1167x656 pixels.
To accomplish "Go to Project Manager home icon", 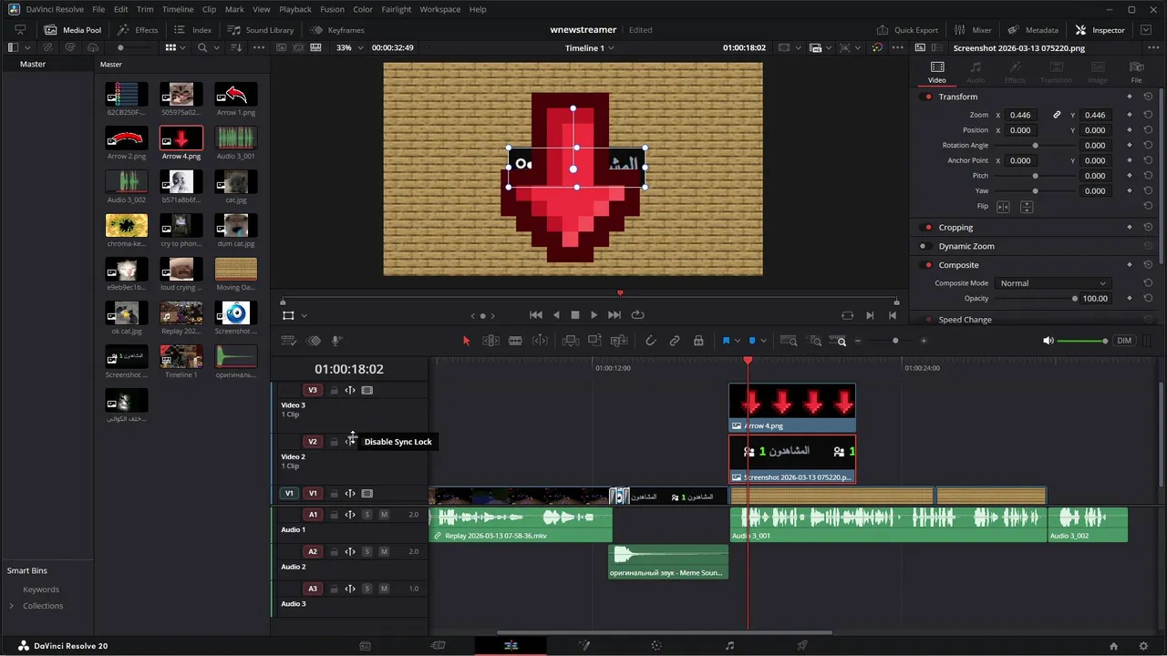I will pyautogui.click(x=1113, y=646).
